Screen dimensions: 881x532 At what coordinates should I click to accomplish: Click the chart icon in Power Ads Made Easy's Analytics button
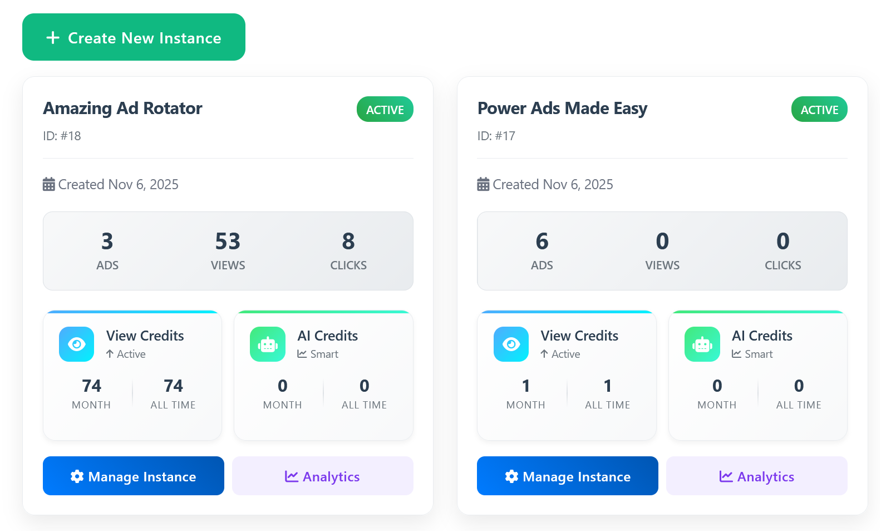(x=726, y=476)
